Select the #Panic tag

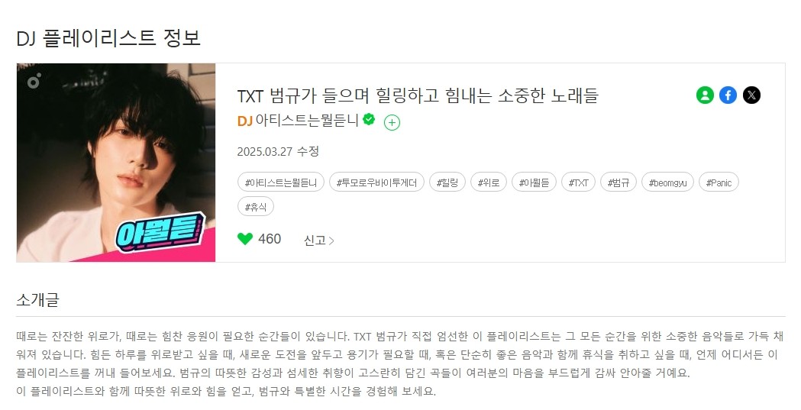click(719, 182)
